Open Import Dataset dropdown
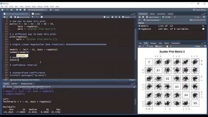 pyautogui.click(x=153, y=17)
